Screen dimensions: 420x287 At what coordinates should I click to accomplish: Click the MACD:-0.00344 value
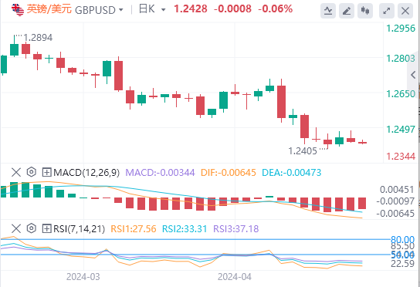coord(160,172)
